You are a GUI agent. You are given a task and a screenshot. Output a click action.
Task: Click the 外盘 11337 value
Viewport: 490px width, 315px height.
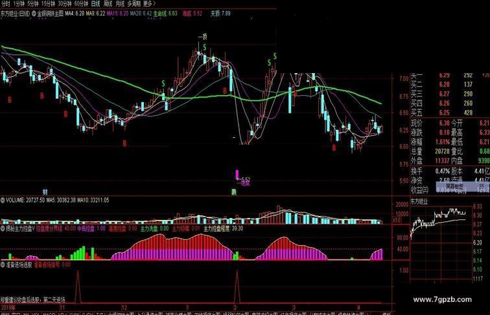click(442, 161)
